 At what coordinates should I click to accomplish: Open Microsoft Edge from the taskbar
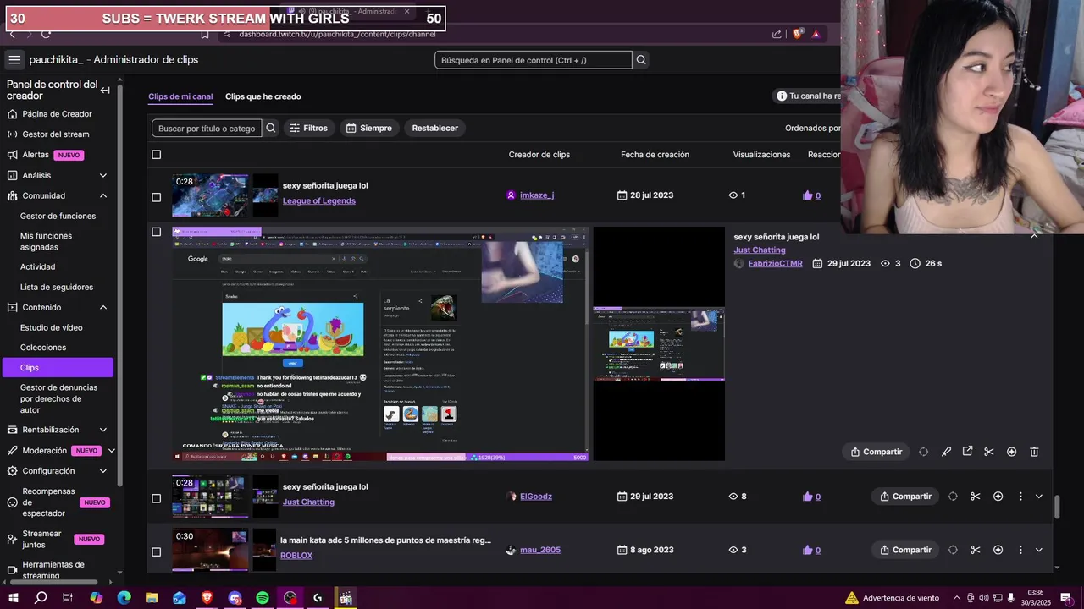(x=124, y=598)
